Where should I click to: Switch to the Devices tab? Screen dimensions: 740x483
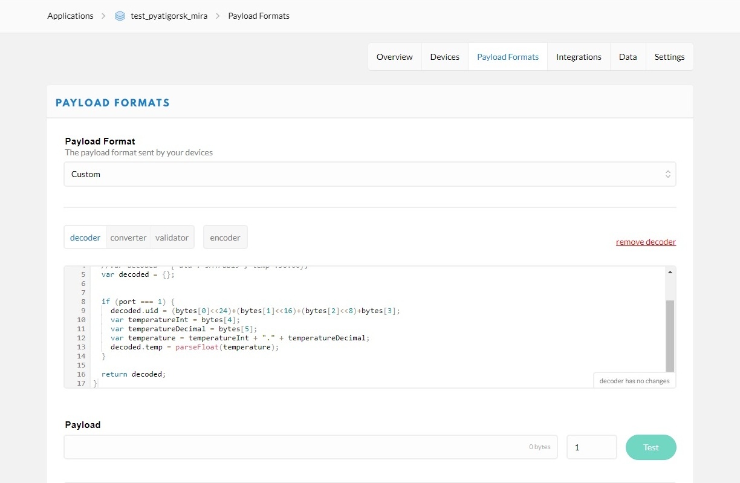tap(445, 57)
